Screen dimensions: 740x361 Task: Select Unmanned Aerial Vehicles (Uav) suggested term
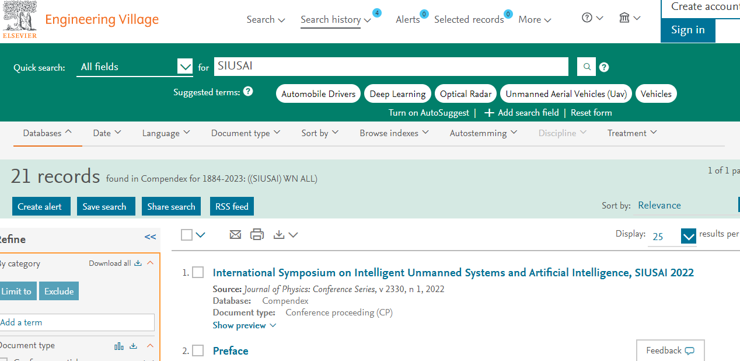point(566,93)
